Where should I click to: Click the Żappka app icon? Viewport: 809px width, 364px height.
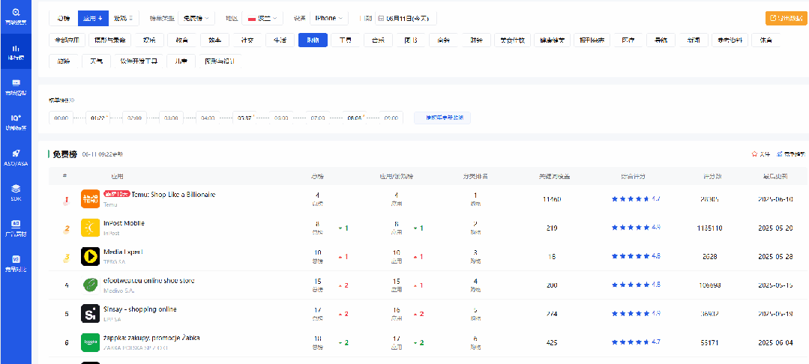pos(90,342)
